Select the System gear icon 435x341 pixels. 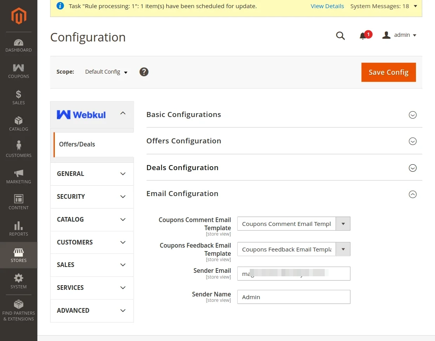pyautogui.click(x=18, y=280)
